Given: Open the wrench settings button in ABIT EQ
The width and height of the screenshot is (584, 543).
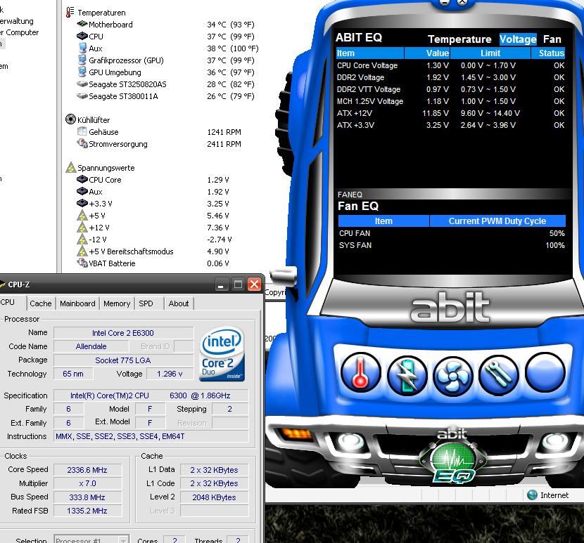Looking at the screenshot, I should pos(499,374).
